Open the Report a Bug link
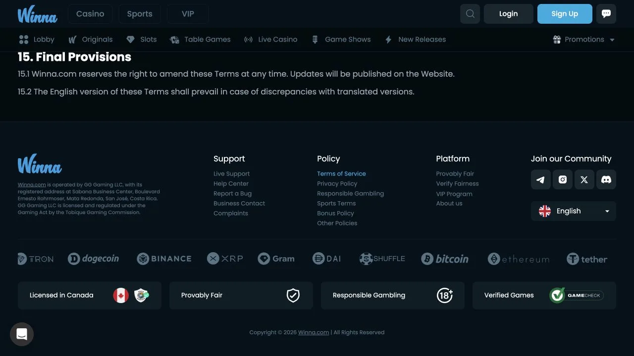 pos(232,194)
